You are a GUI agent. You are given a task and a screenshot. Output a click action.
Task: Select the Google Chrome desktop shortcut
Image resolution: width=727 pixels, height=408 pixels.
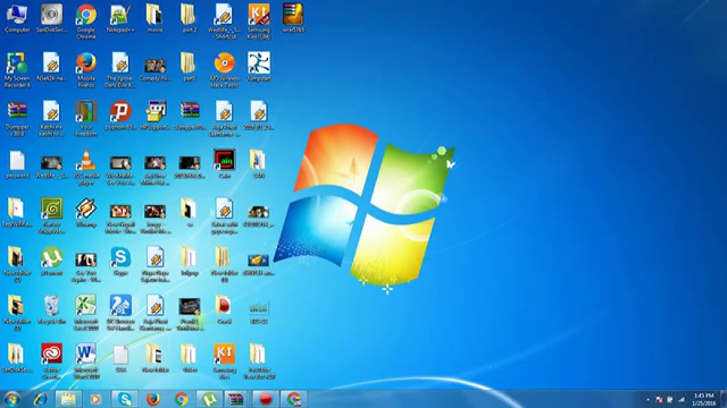coord(86,22)
